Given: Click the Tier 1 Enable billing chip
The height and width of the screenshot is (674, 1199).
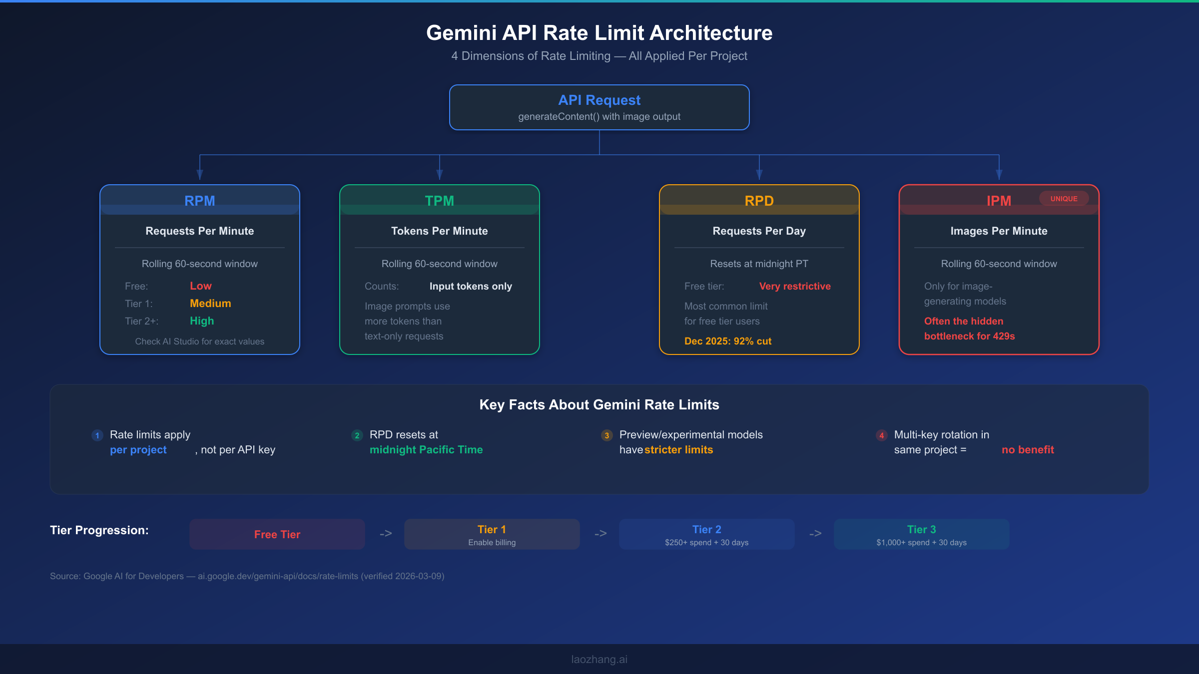Looking at the screenshot, I should [492, 534].
